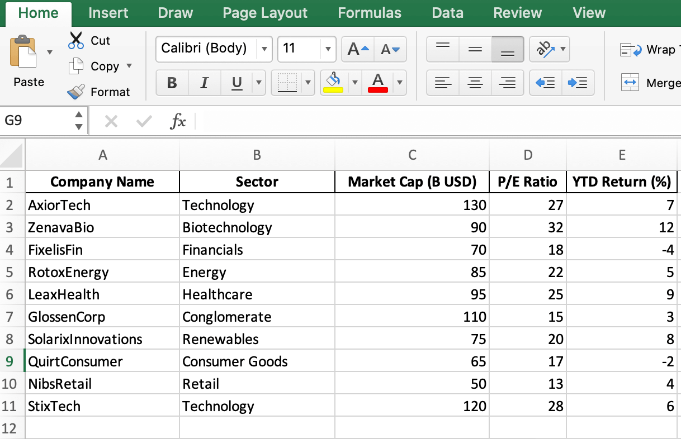Apply borders using the borders icon
Viewport: 681px width, 439px height.
tap(287, 83)
